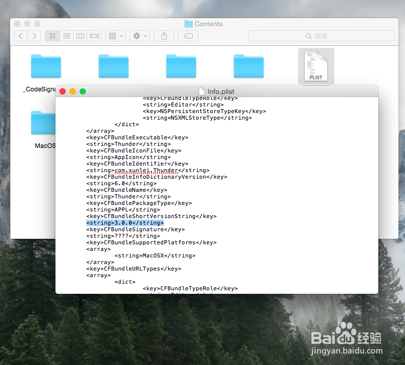Click the <string>MacOSX</string> line
Screen dimensions: 405x365
(x=155, y=255)
